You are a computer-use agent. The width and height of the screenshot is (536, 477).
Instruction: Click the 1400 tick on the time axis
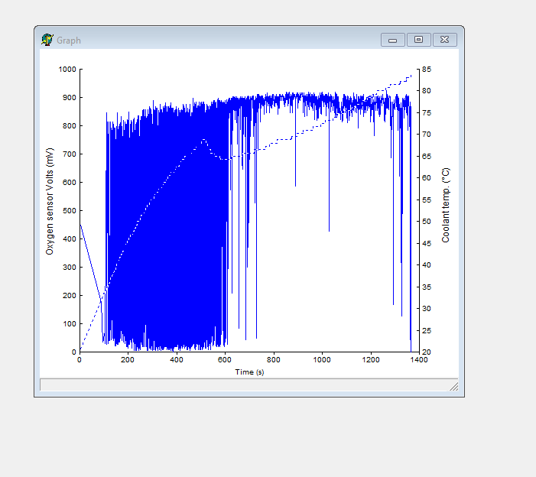point(419,360)
